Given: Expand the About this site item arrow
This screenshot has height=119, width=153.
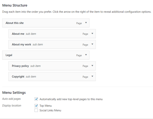Looking at the screenshot, I should tap(86, 23).
